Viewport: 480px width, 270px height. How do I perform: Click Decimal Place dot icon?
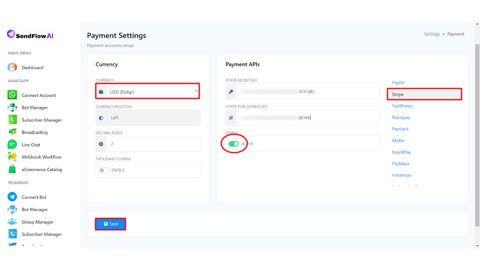pos(101,144)
